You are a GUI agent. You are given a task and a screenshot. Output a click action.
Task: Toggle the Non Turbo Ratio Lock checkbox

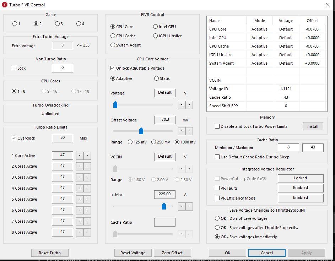click(14, 68)
